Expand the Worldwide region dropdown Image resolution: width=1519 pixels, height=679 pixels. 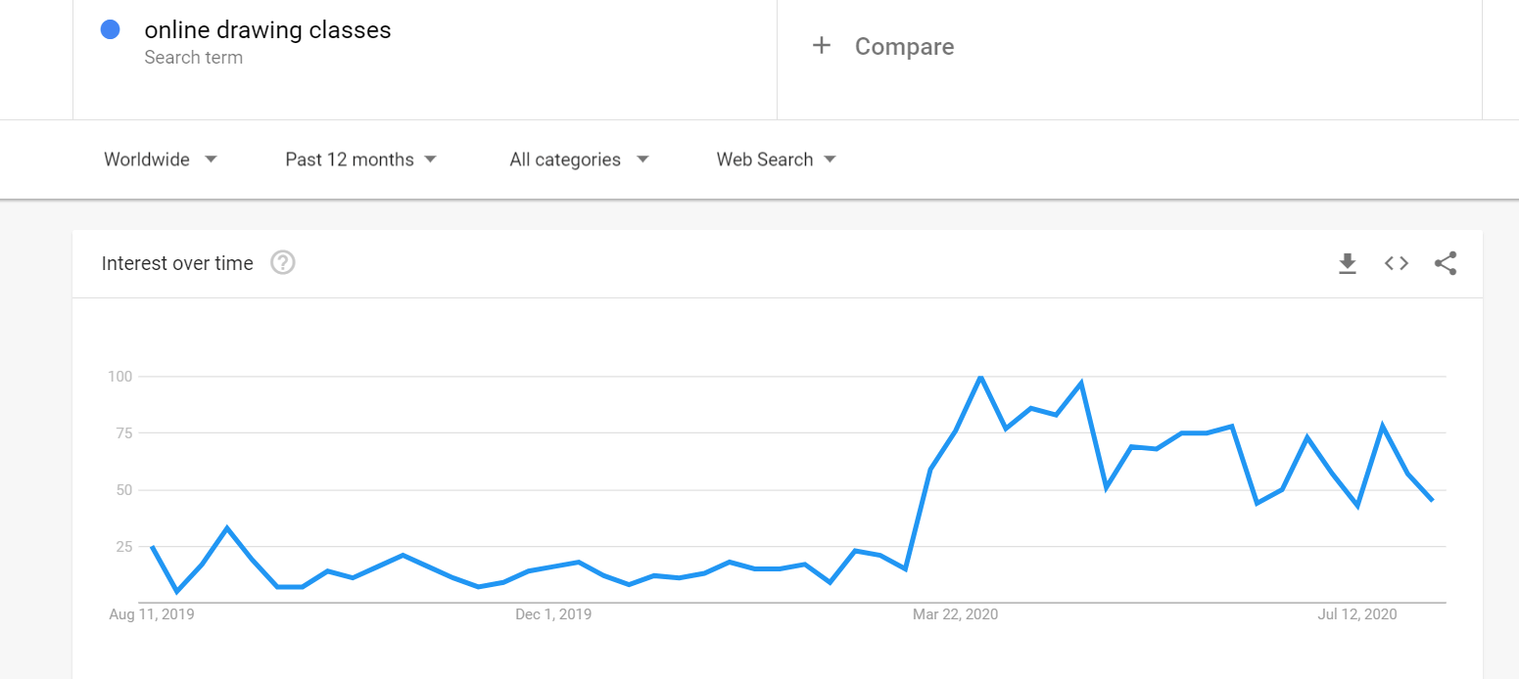(x=161, y=159)
